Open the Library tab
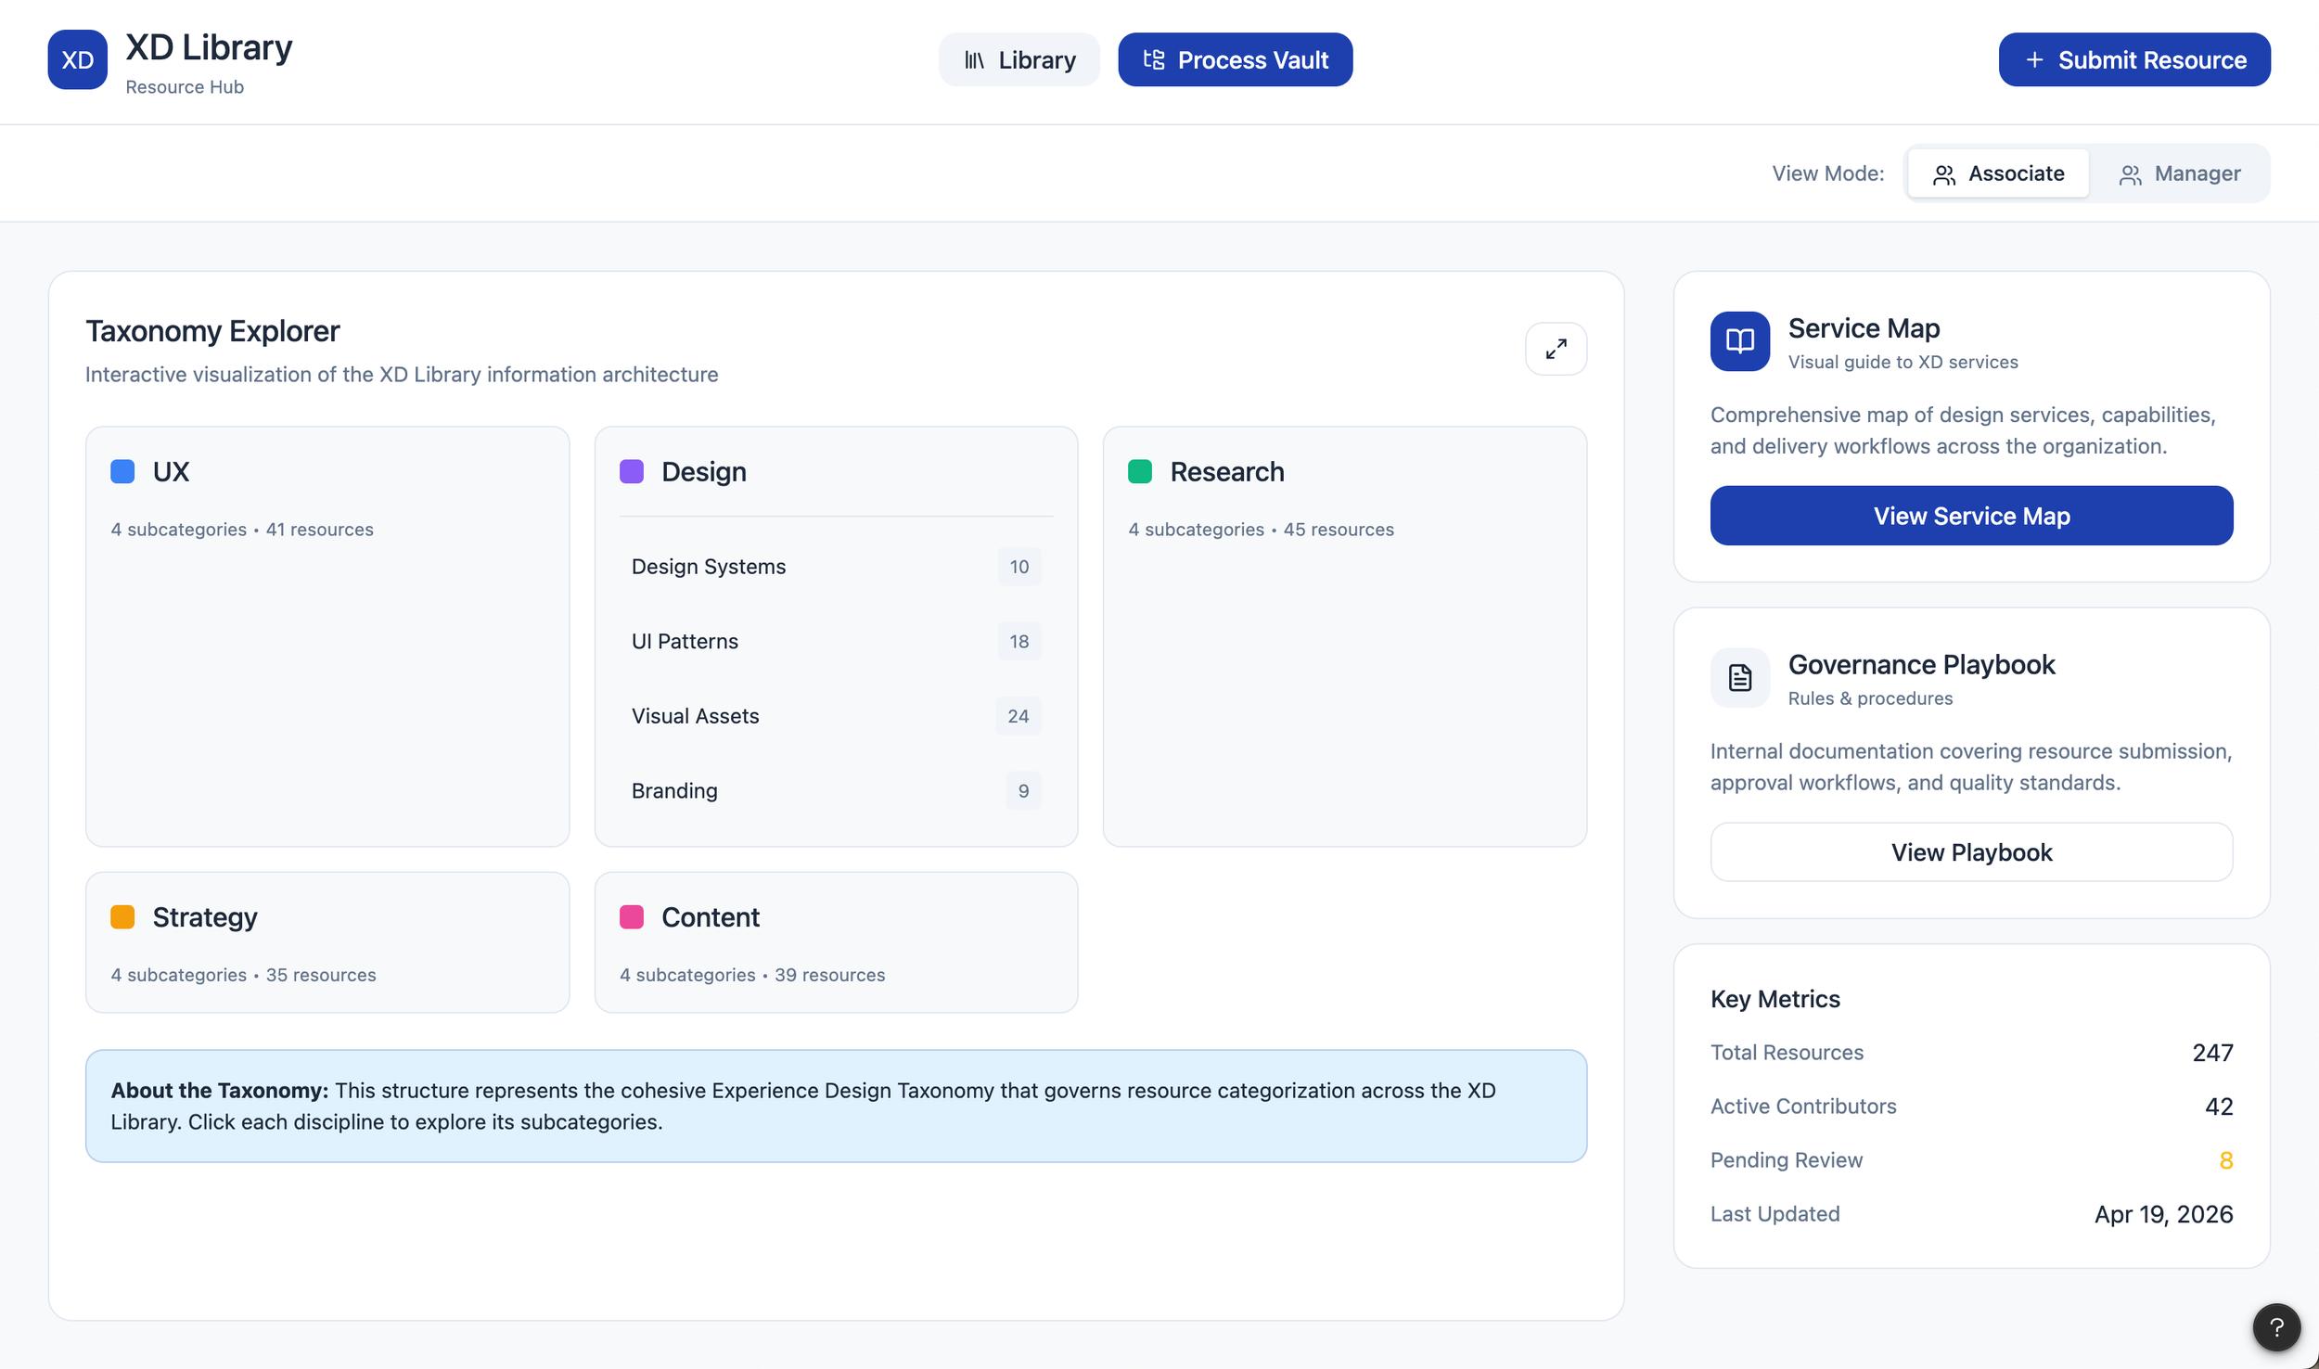 [1019, 60]
